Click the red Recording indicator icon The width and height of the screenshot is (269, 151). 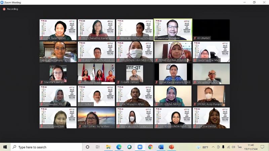[4, 9]
